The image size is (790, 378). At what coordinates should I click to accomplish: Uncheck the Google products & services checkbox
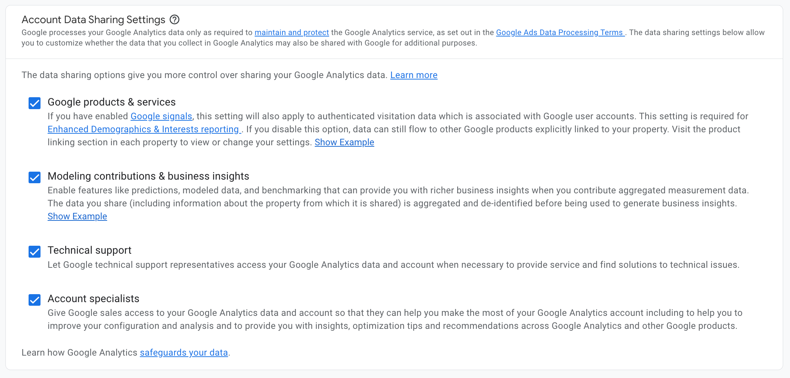(x=35, y=103)
